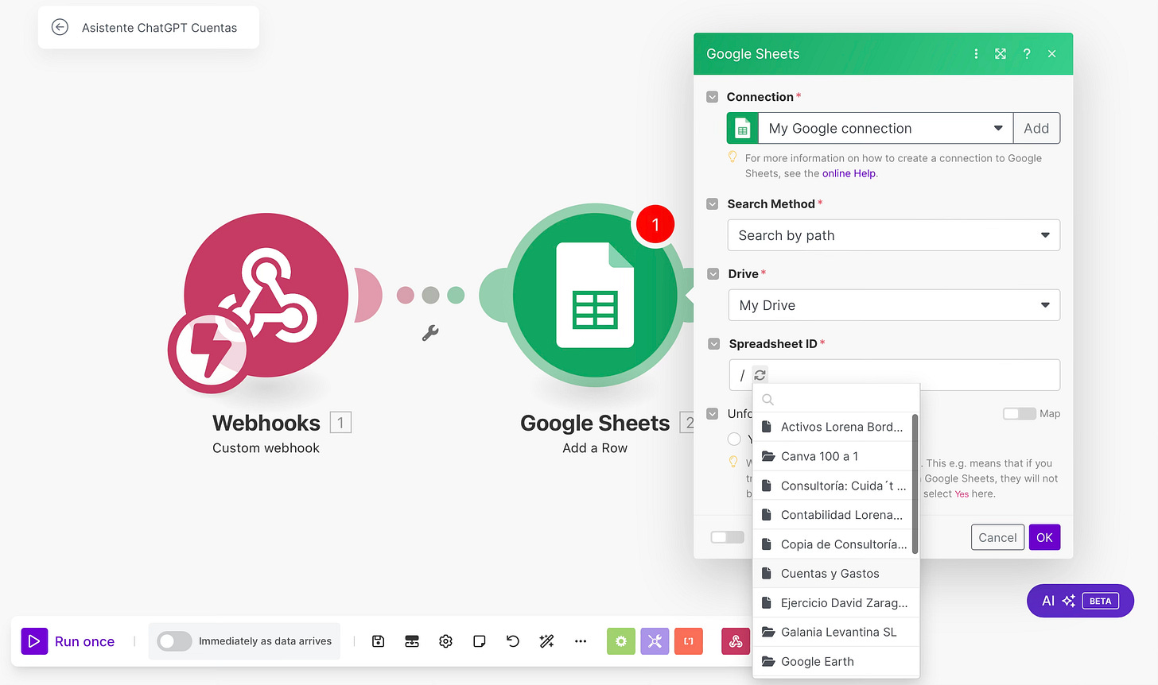
Task: Click the wrench icon under the route
Action: point(430,333)
